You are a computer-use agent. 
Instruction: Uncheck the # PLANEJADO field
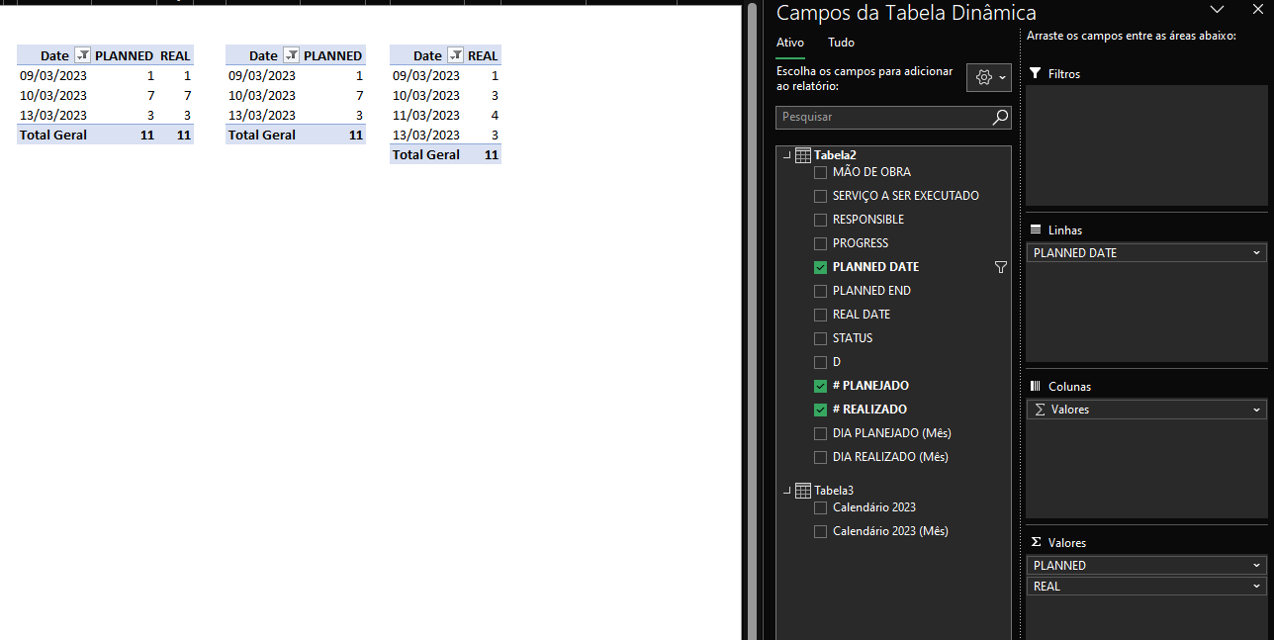click(820, 386)
